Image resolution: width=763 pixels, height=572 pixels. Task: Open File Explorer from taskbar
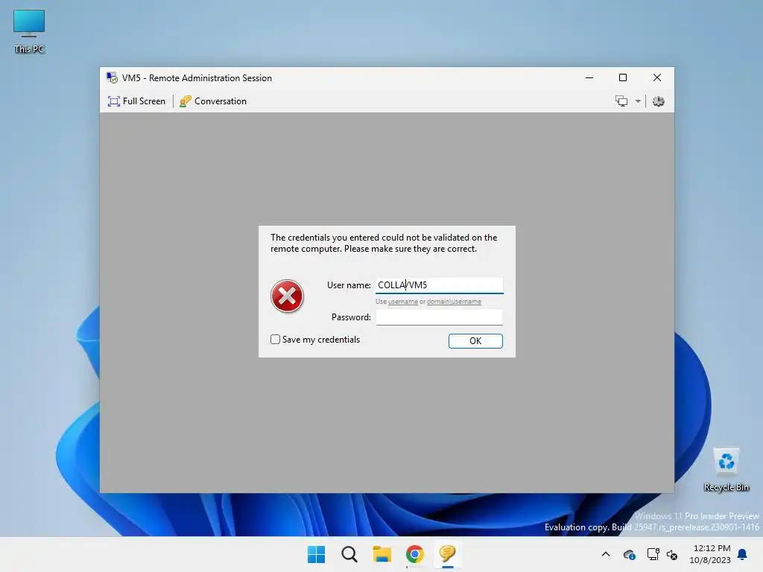pyautogui.click(x=382, y=554)
